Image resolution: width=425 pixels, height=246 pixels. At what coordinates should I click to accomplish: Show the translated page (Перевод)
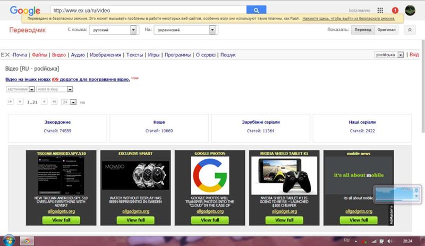(363, 30)
